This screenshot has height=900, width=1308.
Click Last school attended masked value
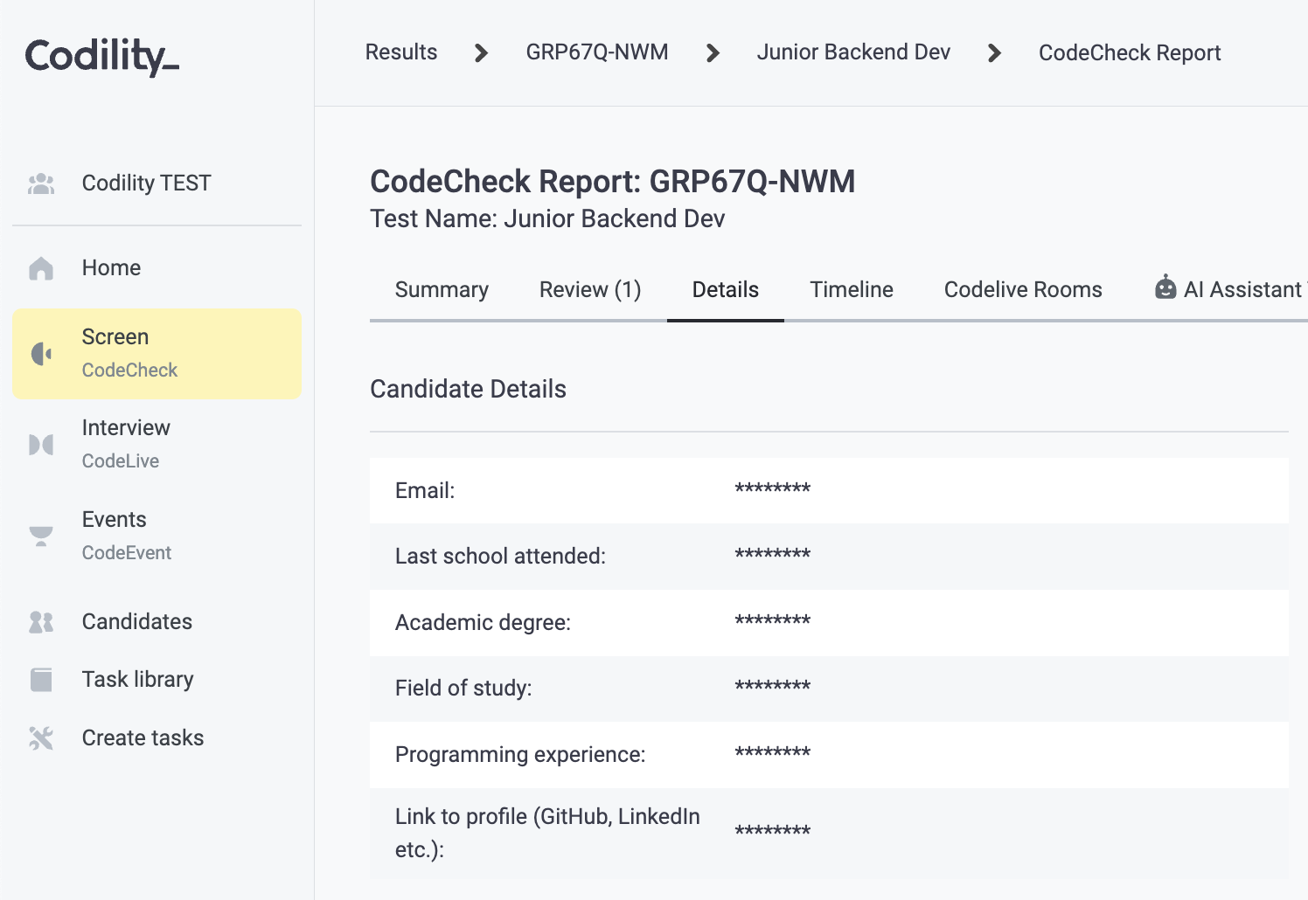tap(773, 555)
